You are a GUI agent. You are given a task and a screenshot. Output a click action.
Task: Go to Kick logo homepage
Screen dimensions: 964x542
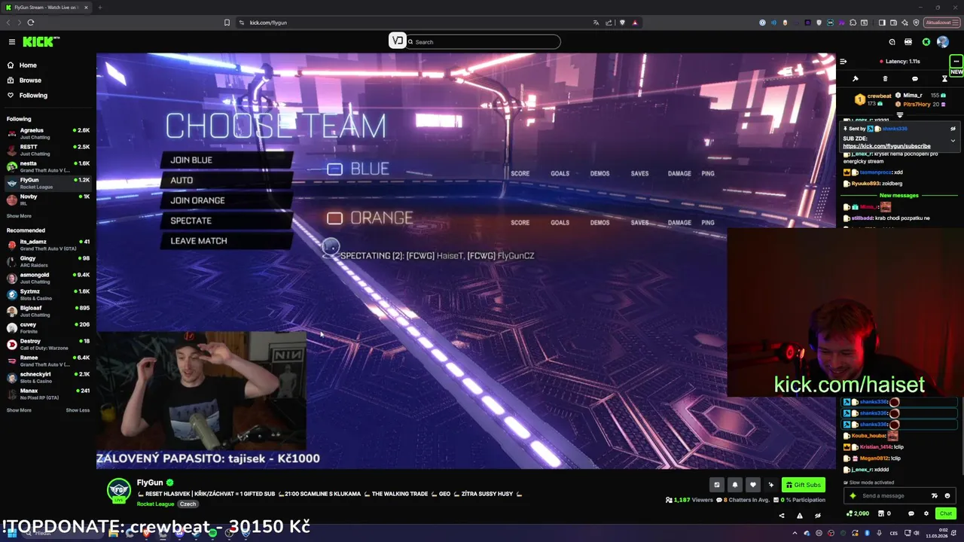pos(41,42)
